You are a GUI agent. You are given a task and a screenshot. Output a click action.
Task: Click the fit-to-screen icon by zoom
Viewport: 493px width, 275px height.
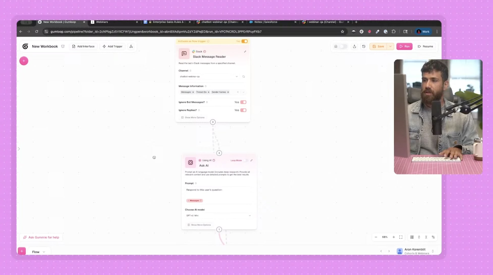(401, 237)
